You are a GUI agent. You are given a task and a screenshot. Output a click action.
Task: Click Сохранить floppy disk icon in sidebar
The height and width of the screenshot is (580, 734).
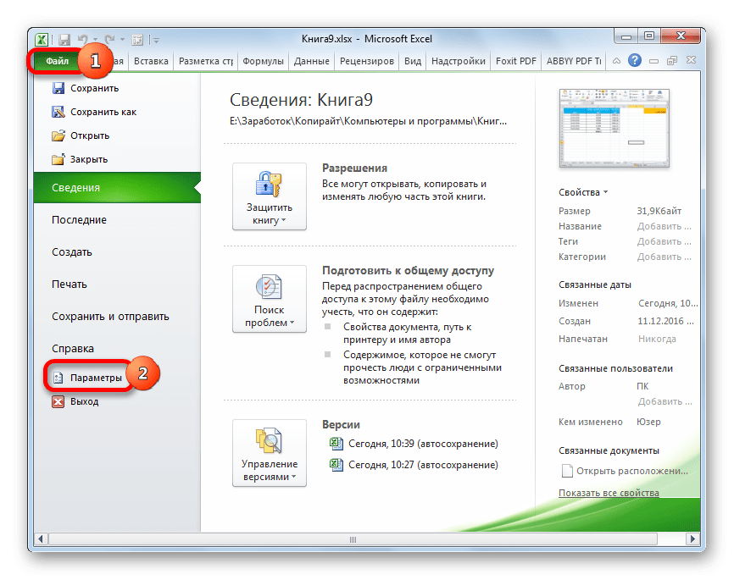58,88
